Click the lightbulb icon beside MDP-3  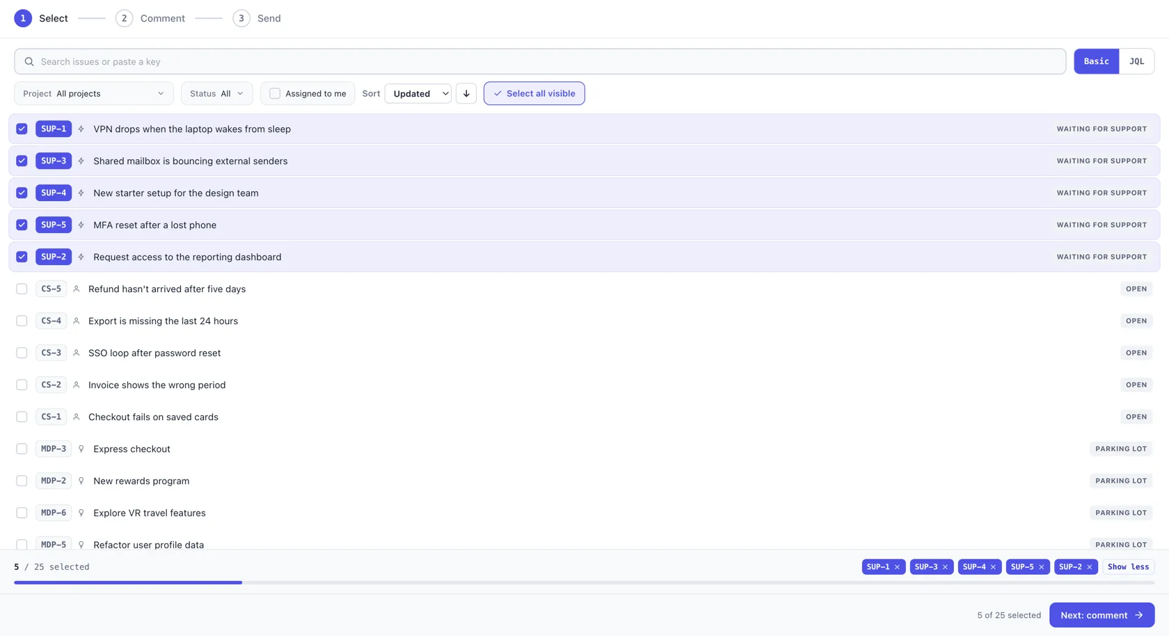coord(81,449)
